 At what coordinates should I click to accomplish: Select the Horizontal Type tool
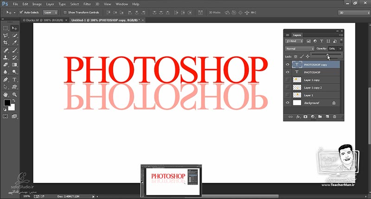[x=14, y=80]
